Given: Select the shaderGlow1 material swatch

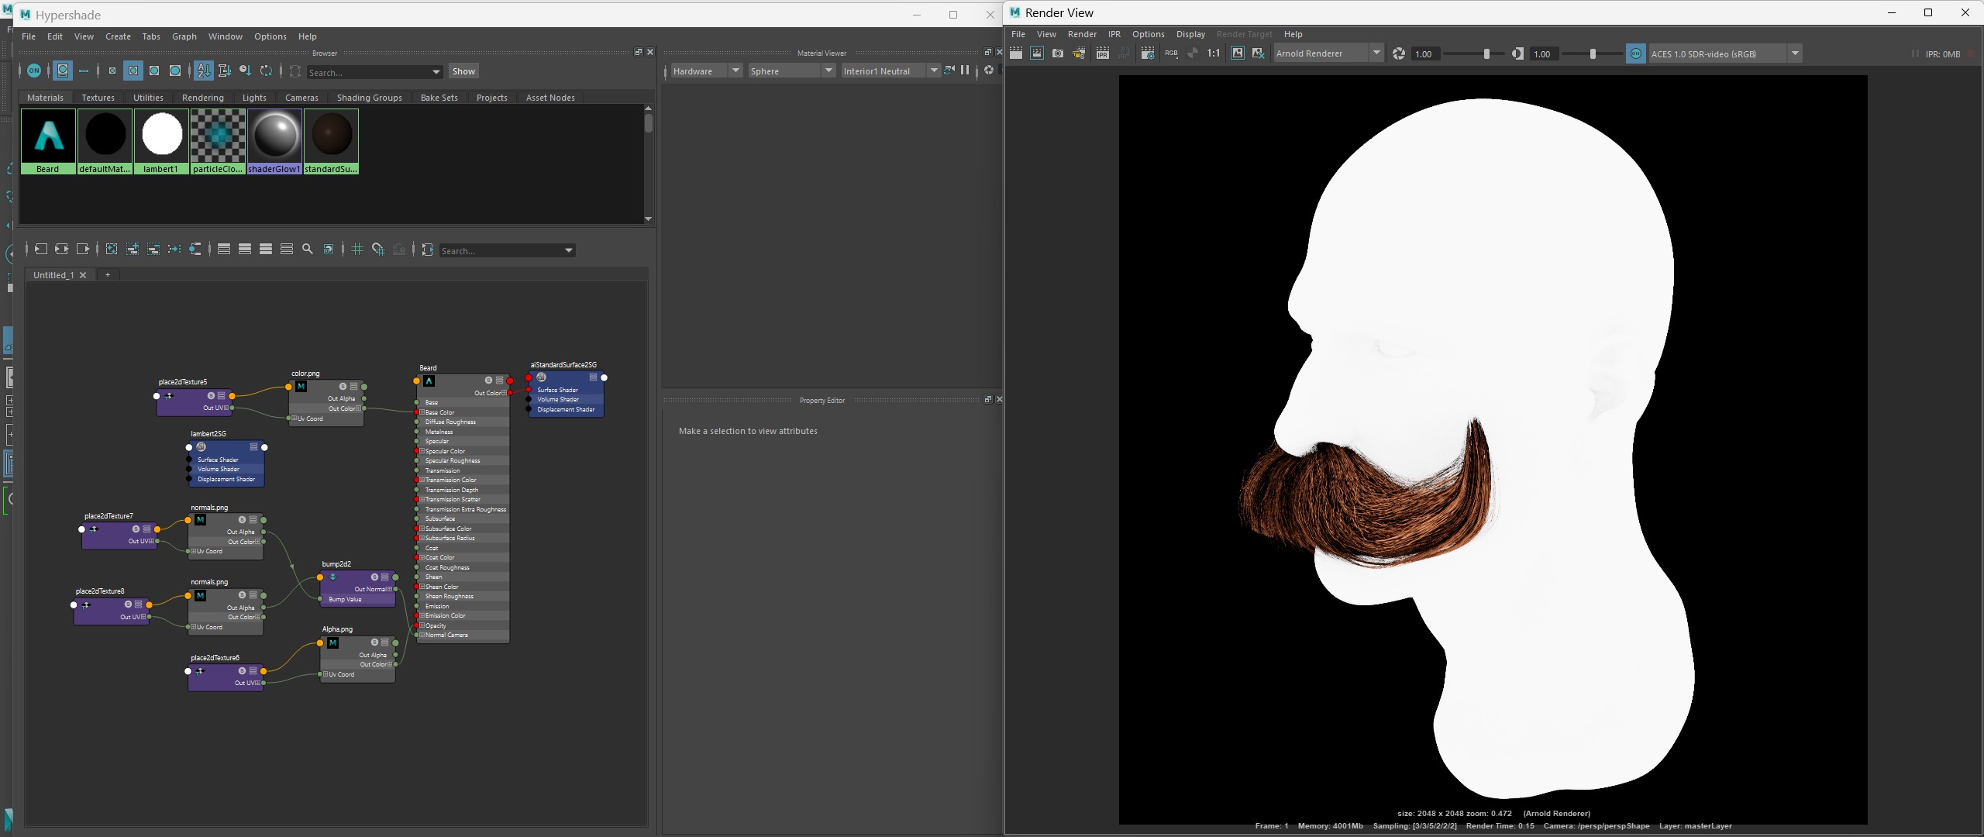Looking at the screenshot, I should click(x=274, y=141).
